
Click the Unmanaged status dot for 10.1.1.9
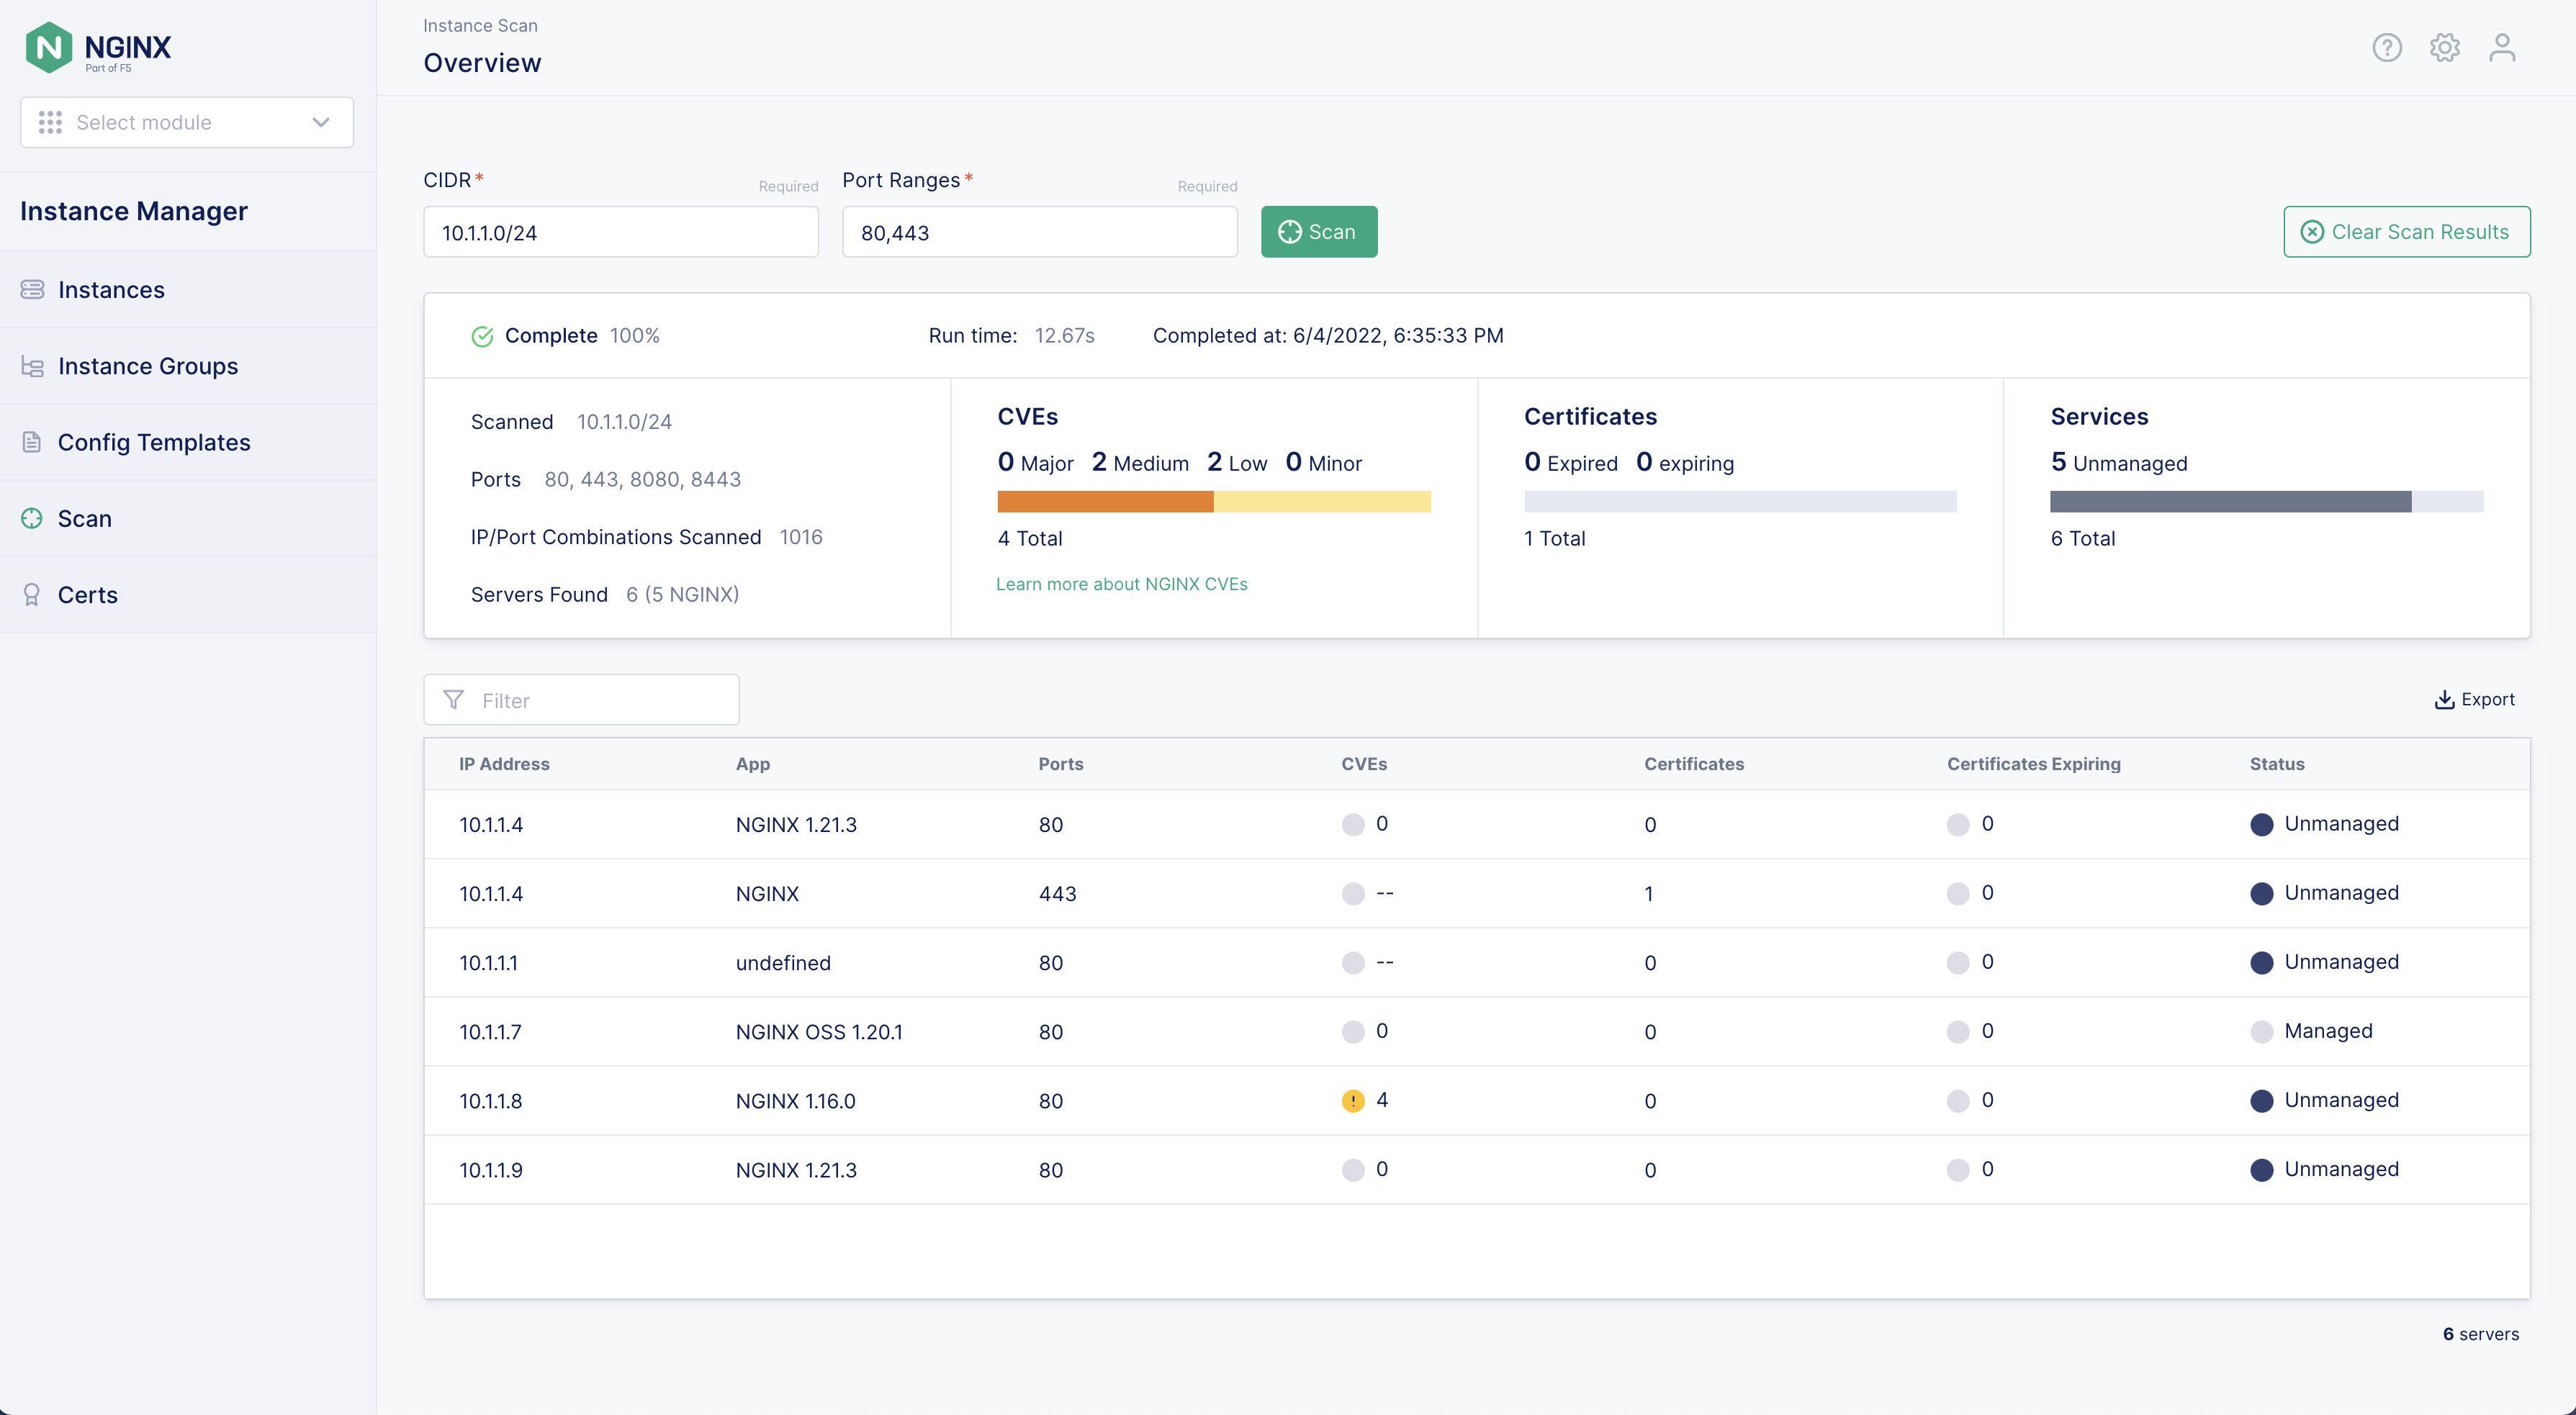point(2261,1170)
